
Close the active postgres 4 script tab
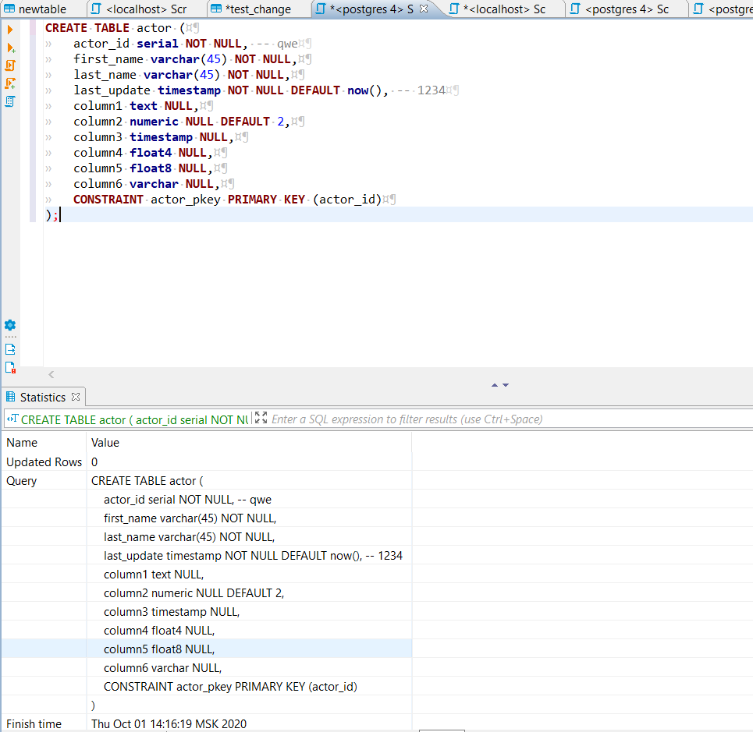(424, 10)
